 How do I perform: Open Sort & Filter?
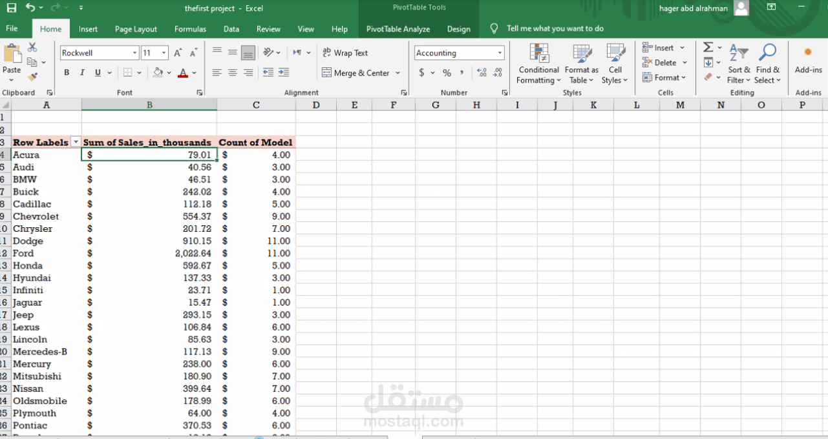739,63
